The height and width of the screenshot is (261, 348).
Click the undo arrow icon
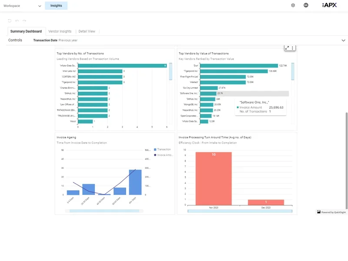click(17, 20)
